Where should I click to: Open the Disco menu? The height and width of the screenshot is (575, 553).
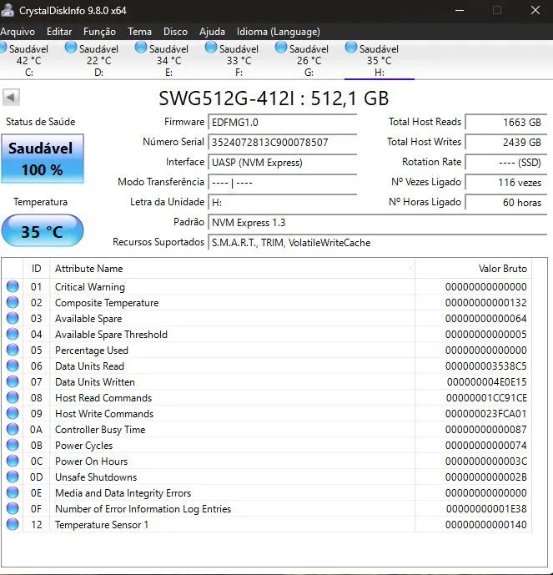click(x=175, y=32)
